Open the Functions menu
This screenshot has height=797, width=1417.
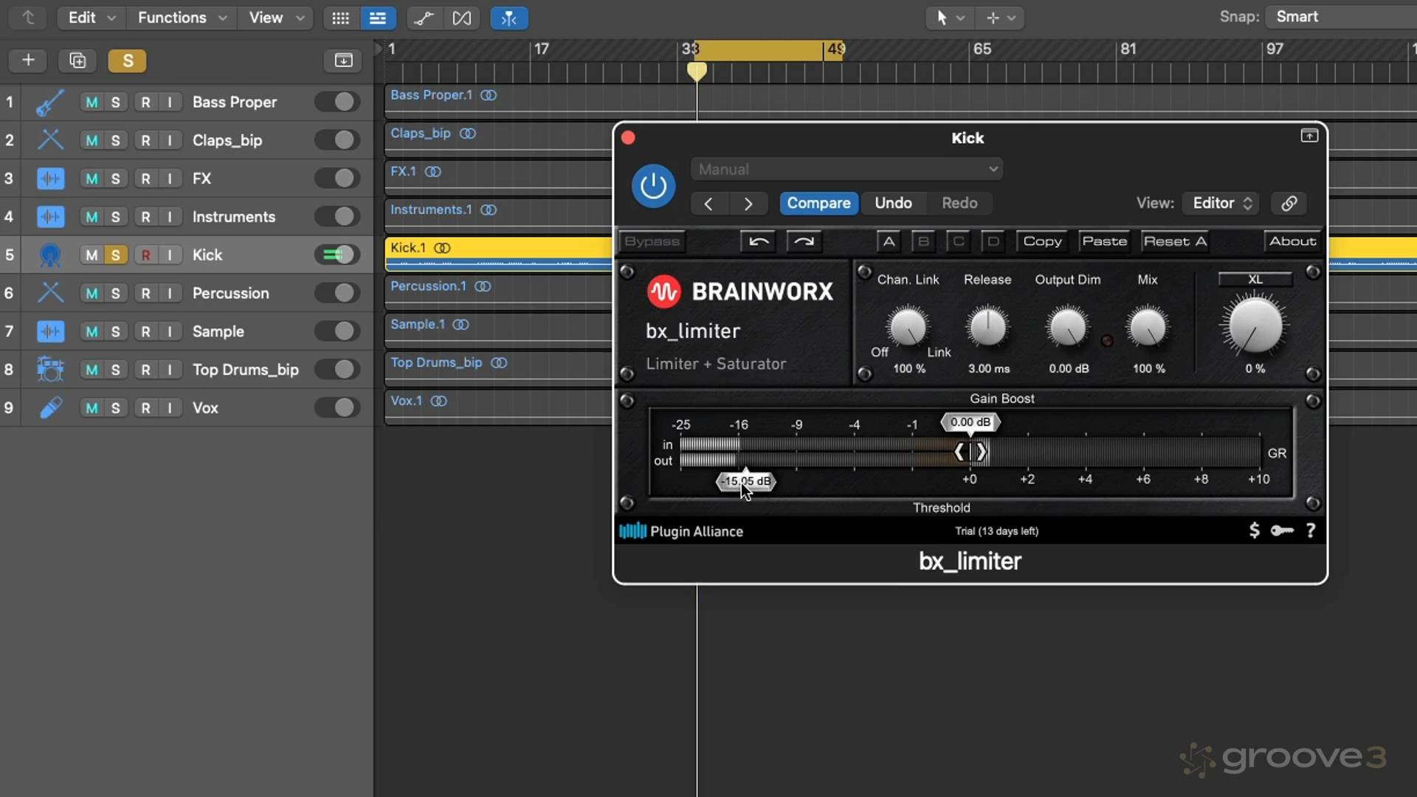tap(182, 18)
